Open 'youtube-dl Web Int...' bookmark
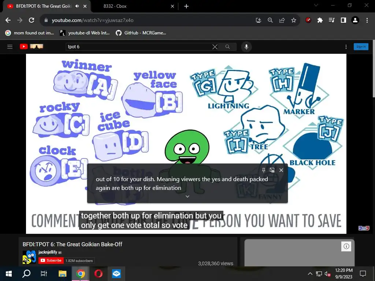This screenshot has height=281, width=375. pos(85,33)
